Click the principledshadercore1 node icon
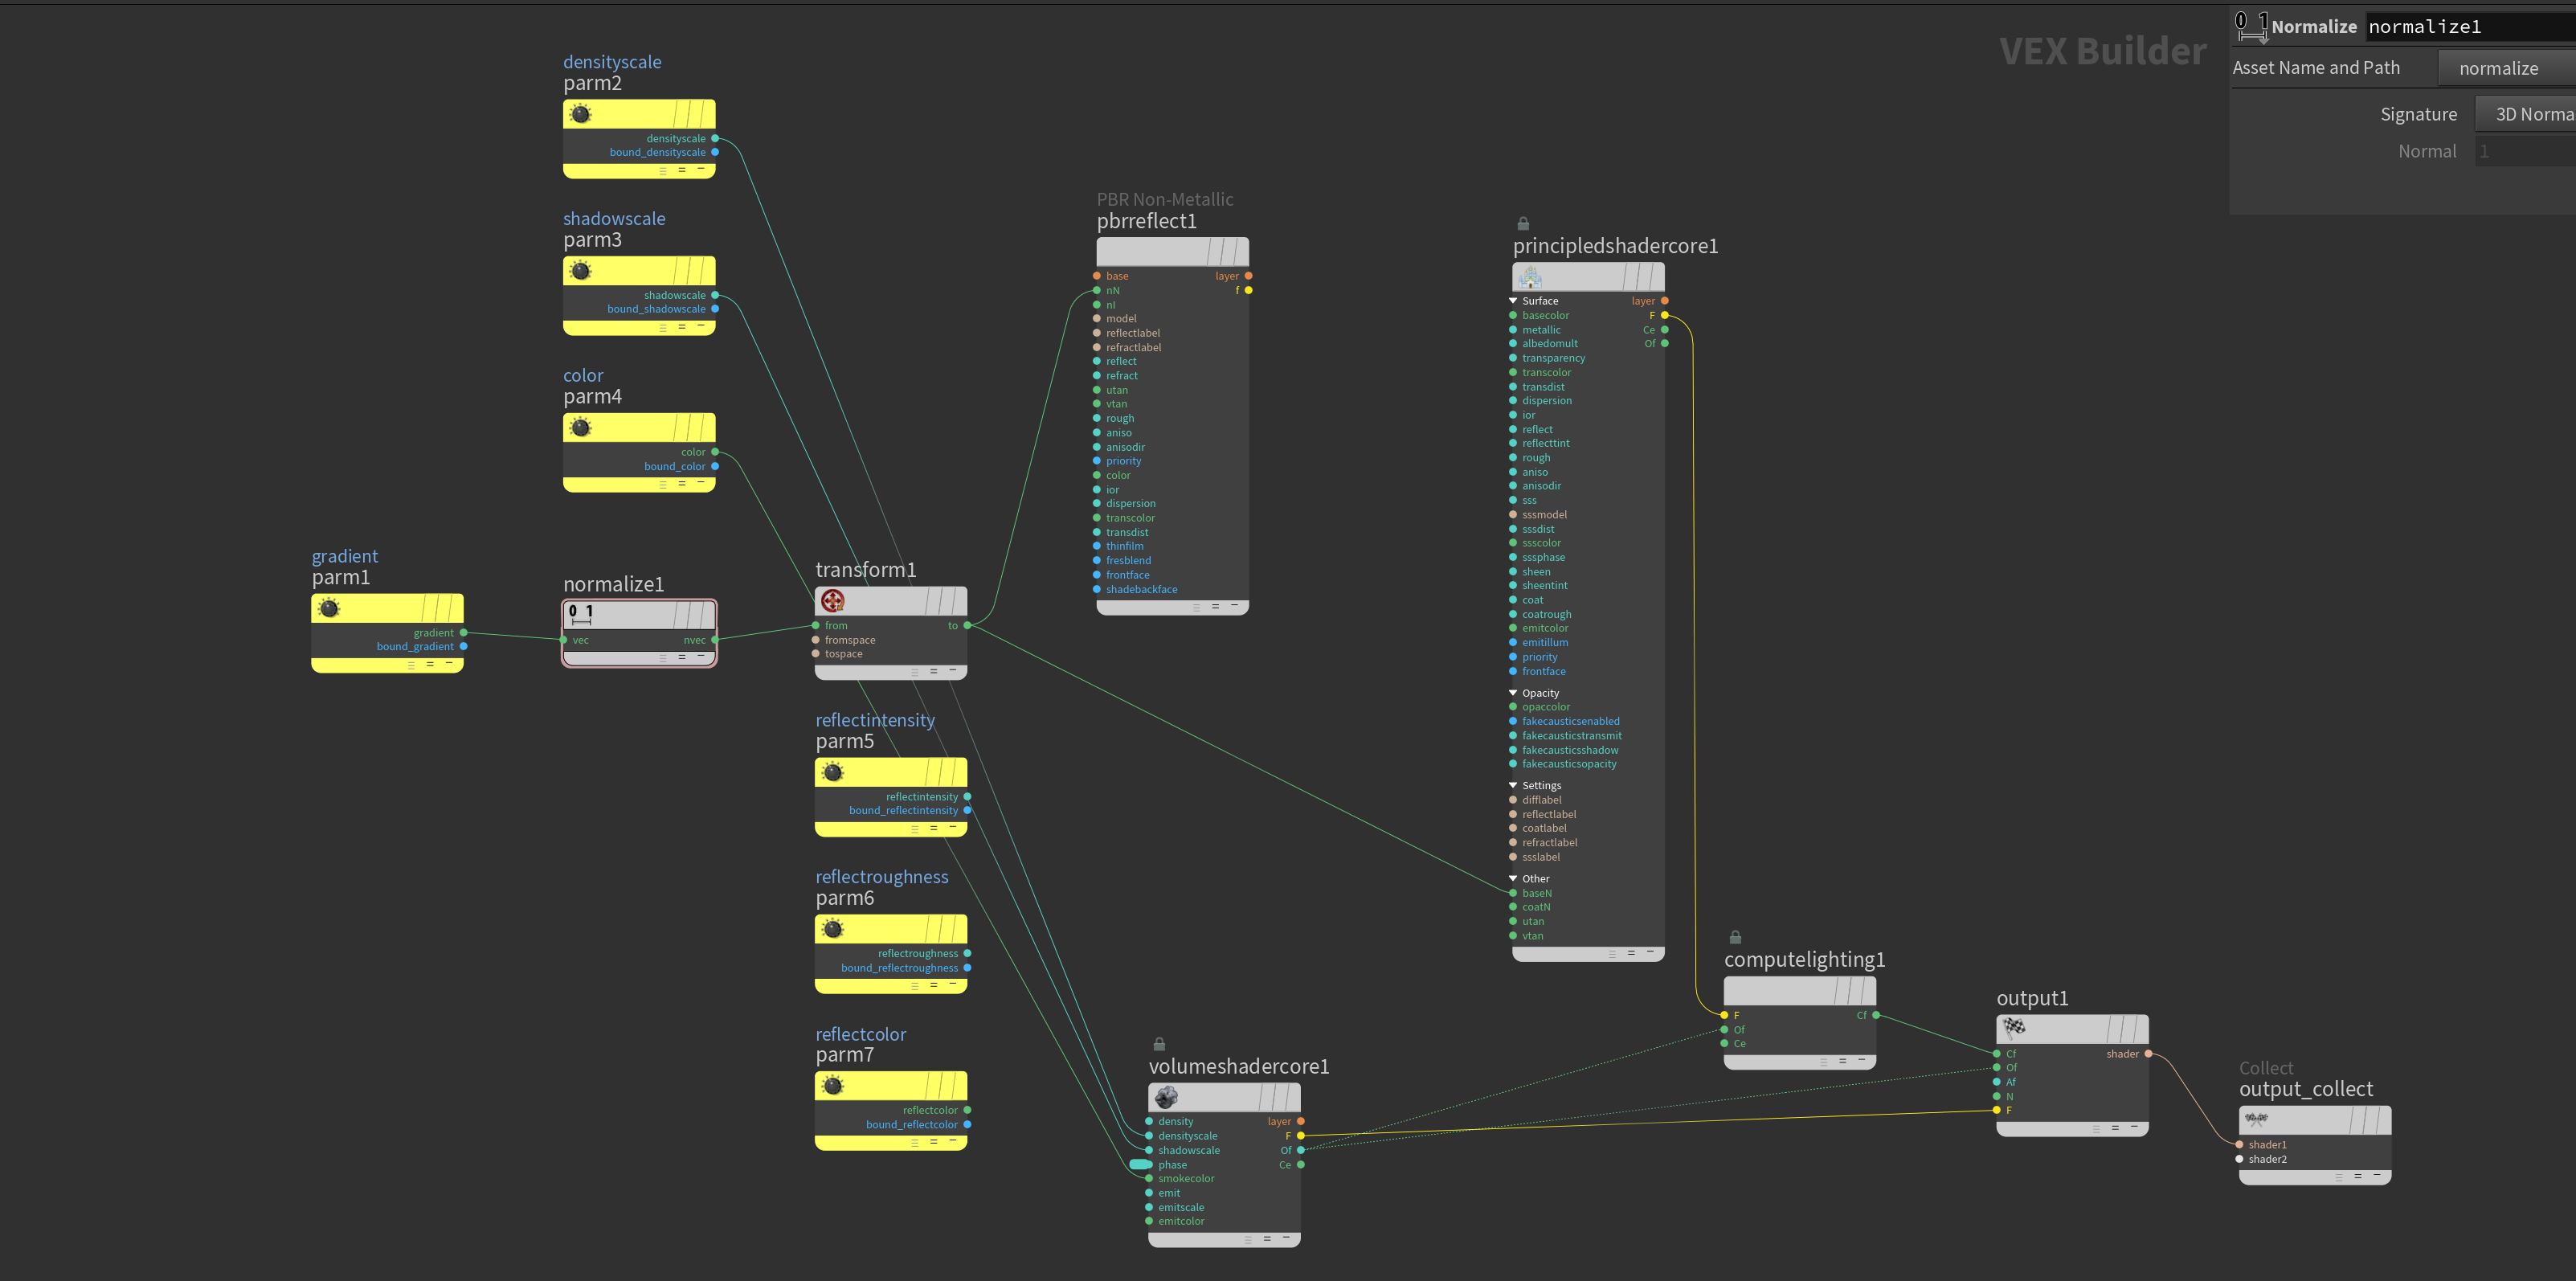2576x1281 pixels. pyautogui.click(x=1531, y=277)
